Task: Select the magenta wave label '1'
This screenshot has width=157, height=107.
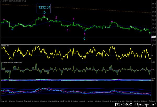Action: pos(50,26)
